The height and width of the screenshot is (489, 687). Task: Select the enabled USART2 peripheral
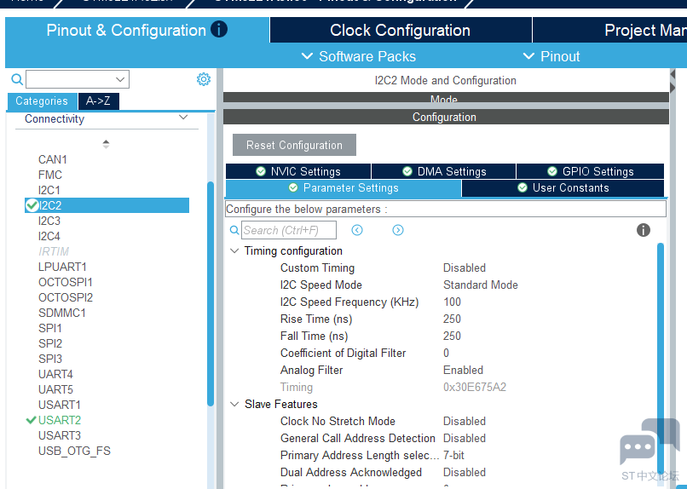[x=59, y=420]
